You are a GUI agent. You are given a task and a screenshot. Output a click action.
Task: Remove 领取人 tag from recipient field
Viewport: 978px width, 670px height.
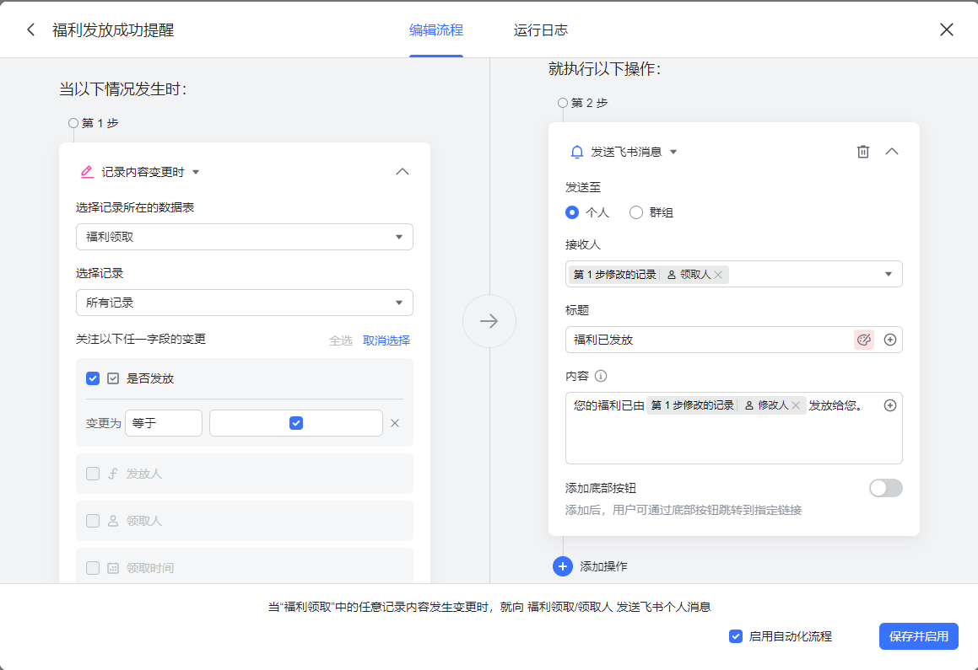tap(718, 275)
